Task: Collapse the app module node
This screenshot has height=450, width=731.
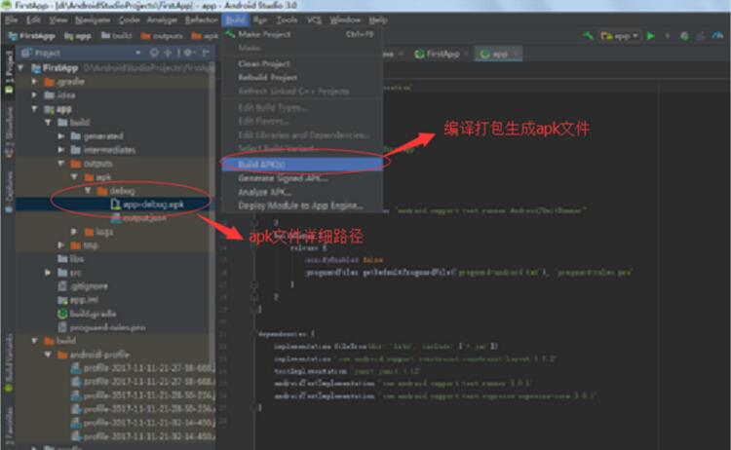Action: click(x=34, y=109)
